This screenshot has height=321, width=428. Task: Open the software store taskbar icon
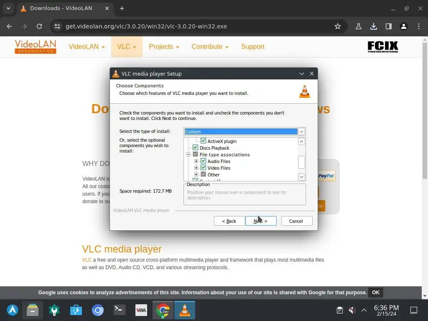pos(76,310)
